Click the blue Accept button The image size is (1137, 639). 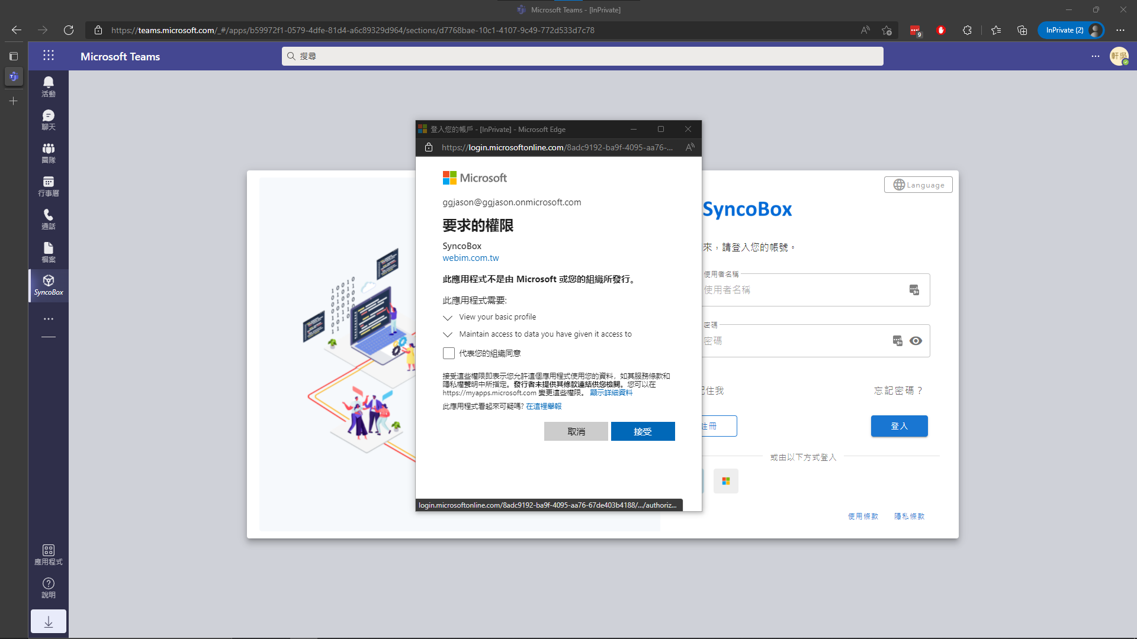click(x=643, y=431)
